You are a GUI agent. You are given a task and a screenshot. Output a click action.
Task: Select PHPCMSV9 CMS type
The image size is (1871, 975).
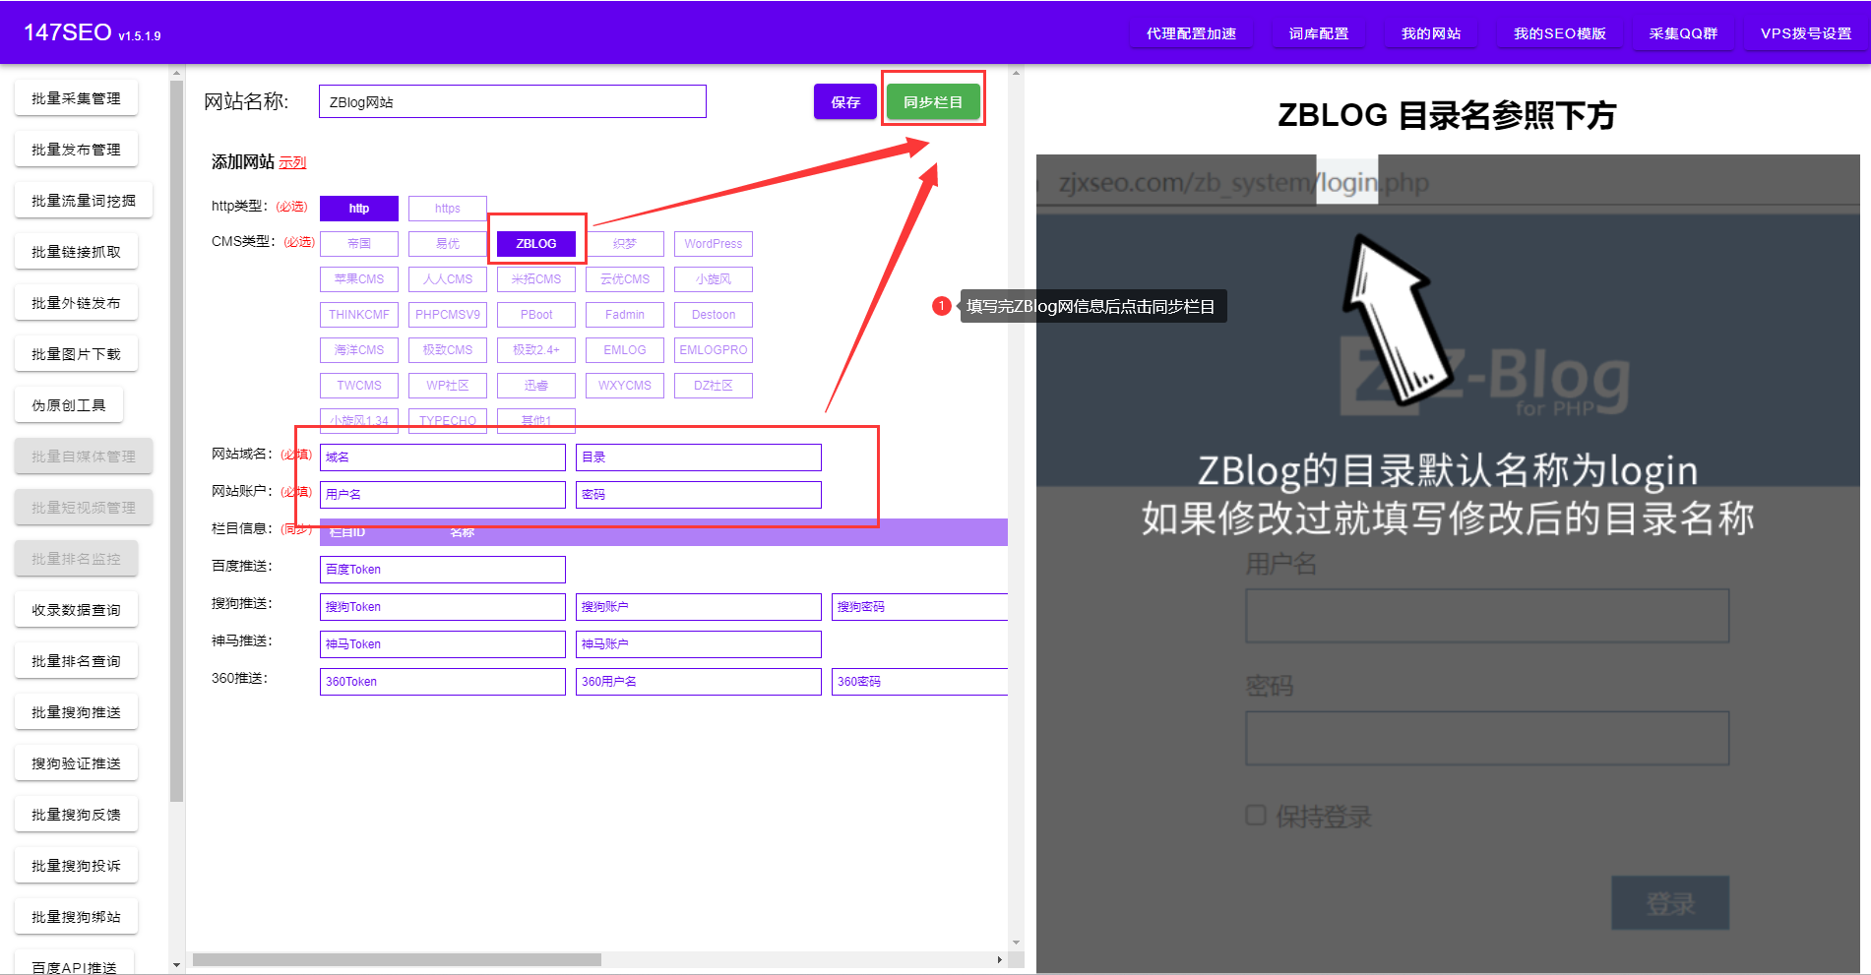click(x=448, y=315)
